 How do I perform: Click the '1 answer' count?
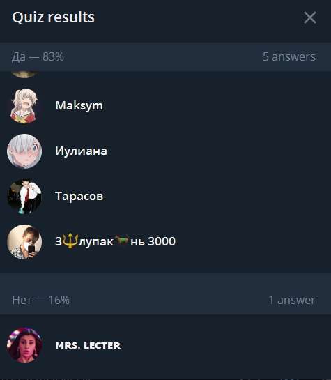(x=292, y=300)
